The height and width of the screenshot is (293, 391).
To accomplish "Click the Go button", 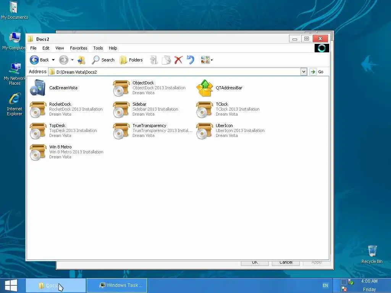I will [317, 72].
